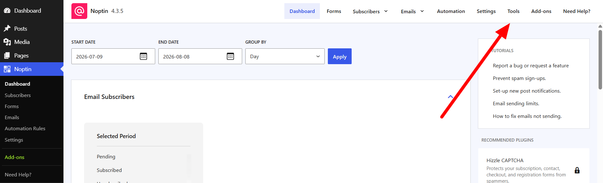Click the Selected Period heading

click(116, 136)
